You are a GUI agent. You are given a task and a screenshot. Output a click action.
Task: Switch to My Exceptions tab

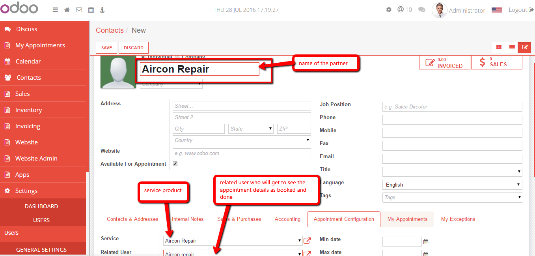pyautogui.click(x=458, y=219)
